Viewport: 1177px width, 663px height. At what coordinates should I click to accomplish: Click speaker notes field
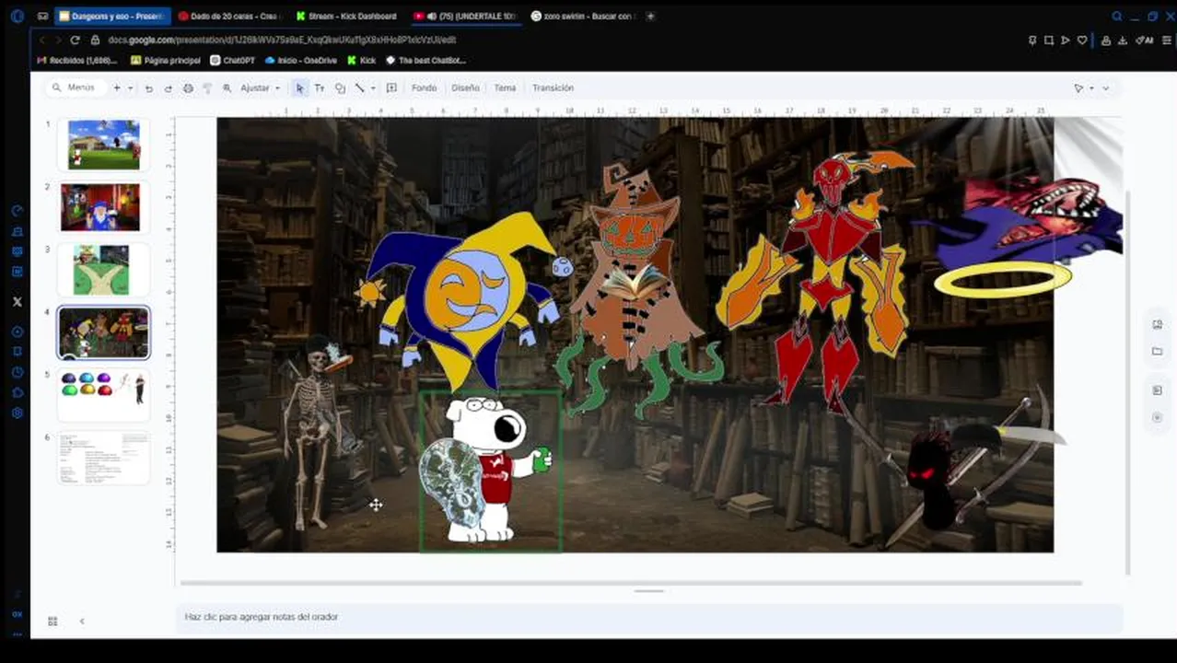tap(649, 617)
